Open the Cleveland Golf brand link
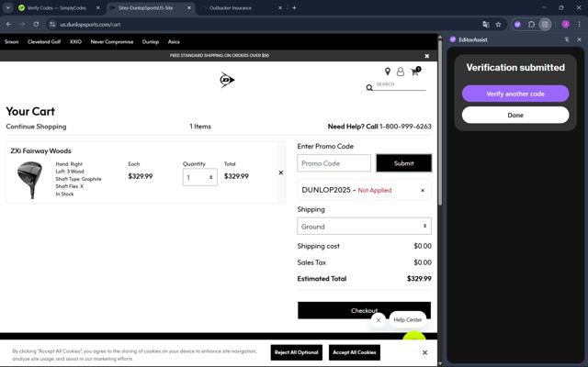 click(44, 41)
